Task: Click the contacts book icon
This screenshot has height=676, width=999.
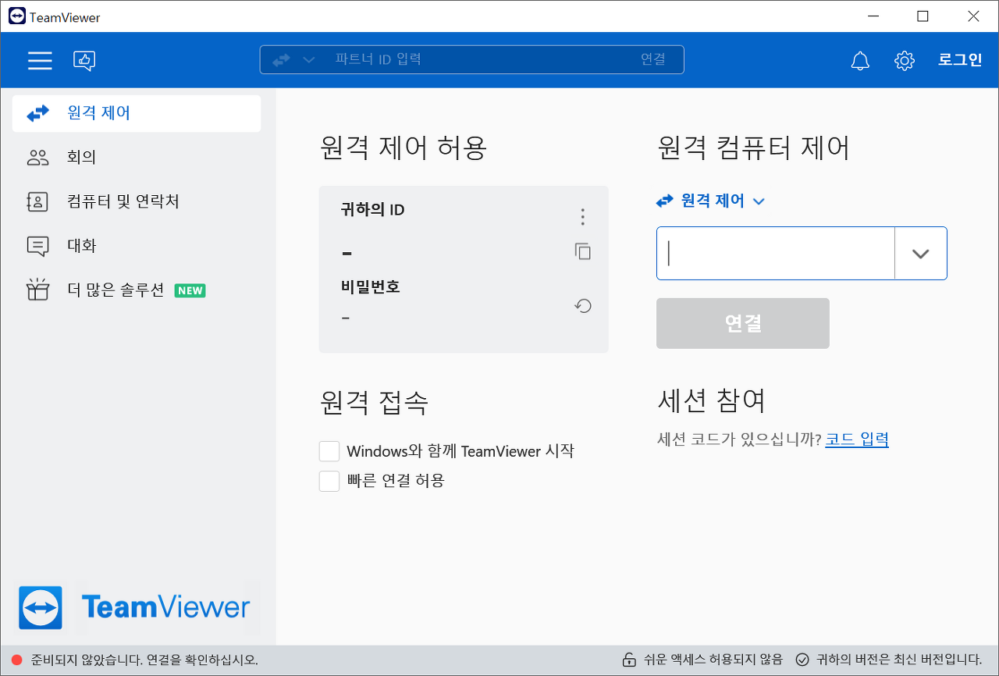Action: click(x=37, y=202)
